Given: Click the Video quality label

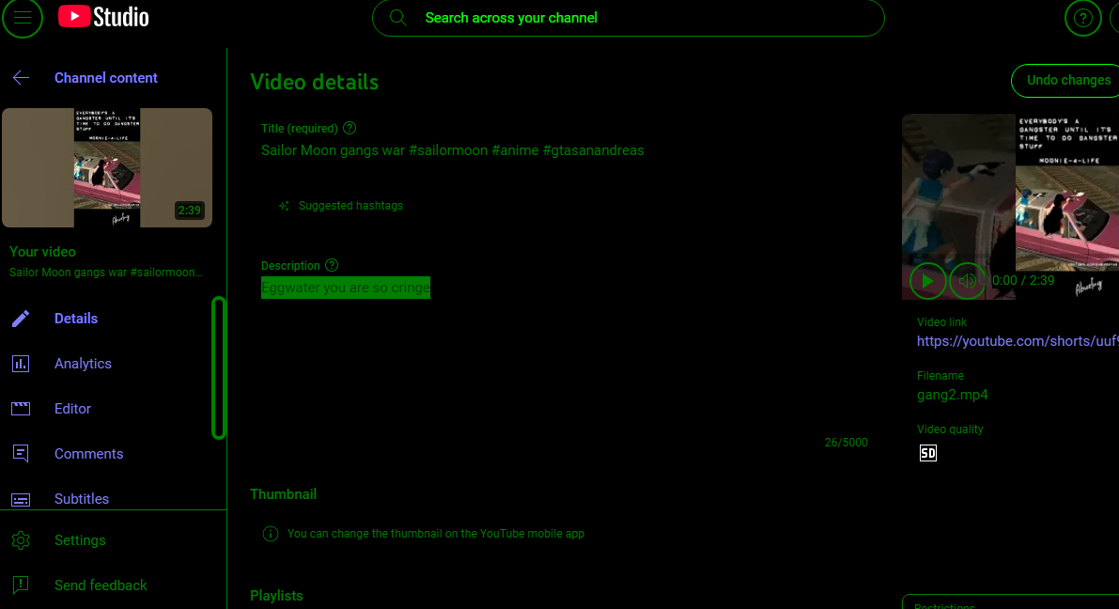Looking at the screenshot, I should click(950, 429).
